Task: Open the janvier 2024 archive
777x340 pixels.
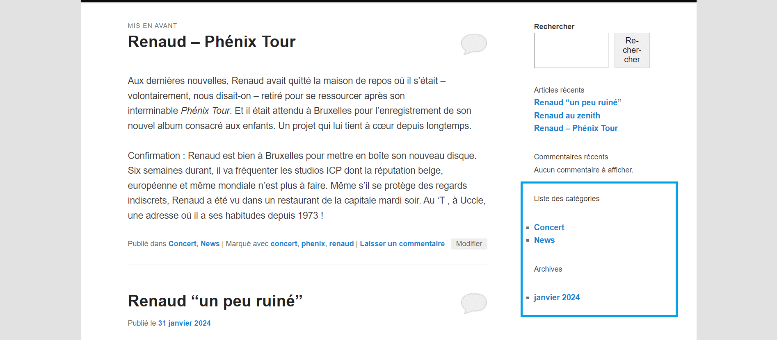Action: 557,297
